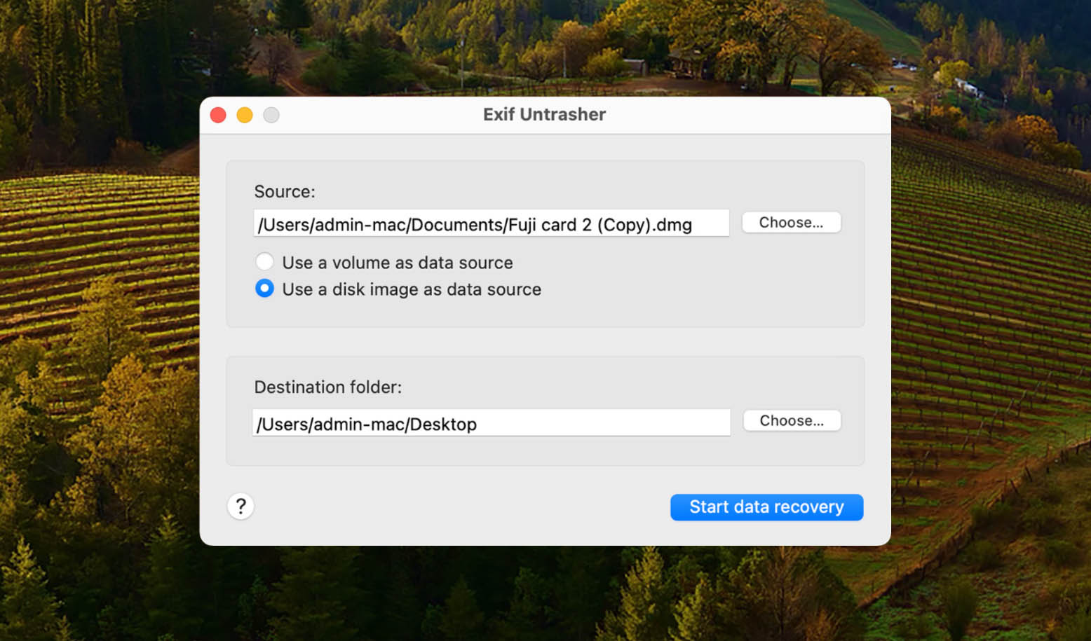Open Choose dialog for the Source path
1091x641 pixels.
pos(791,222)
